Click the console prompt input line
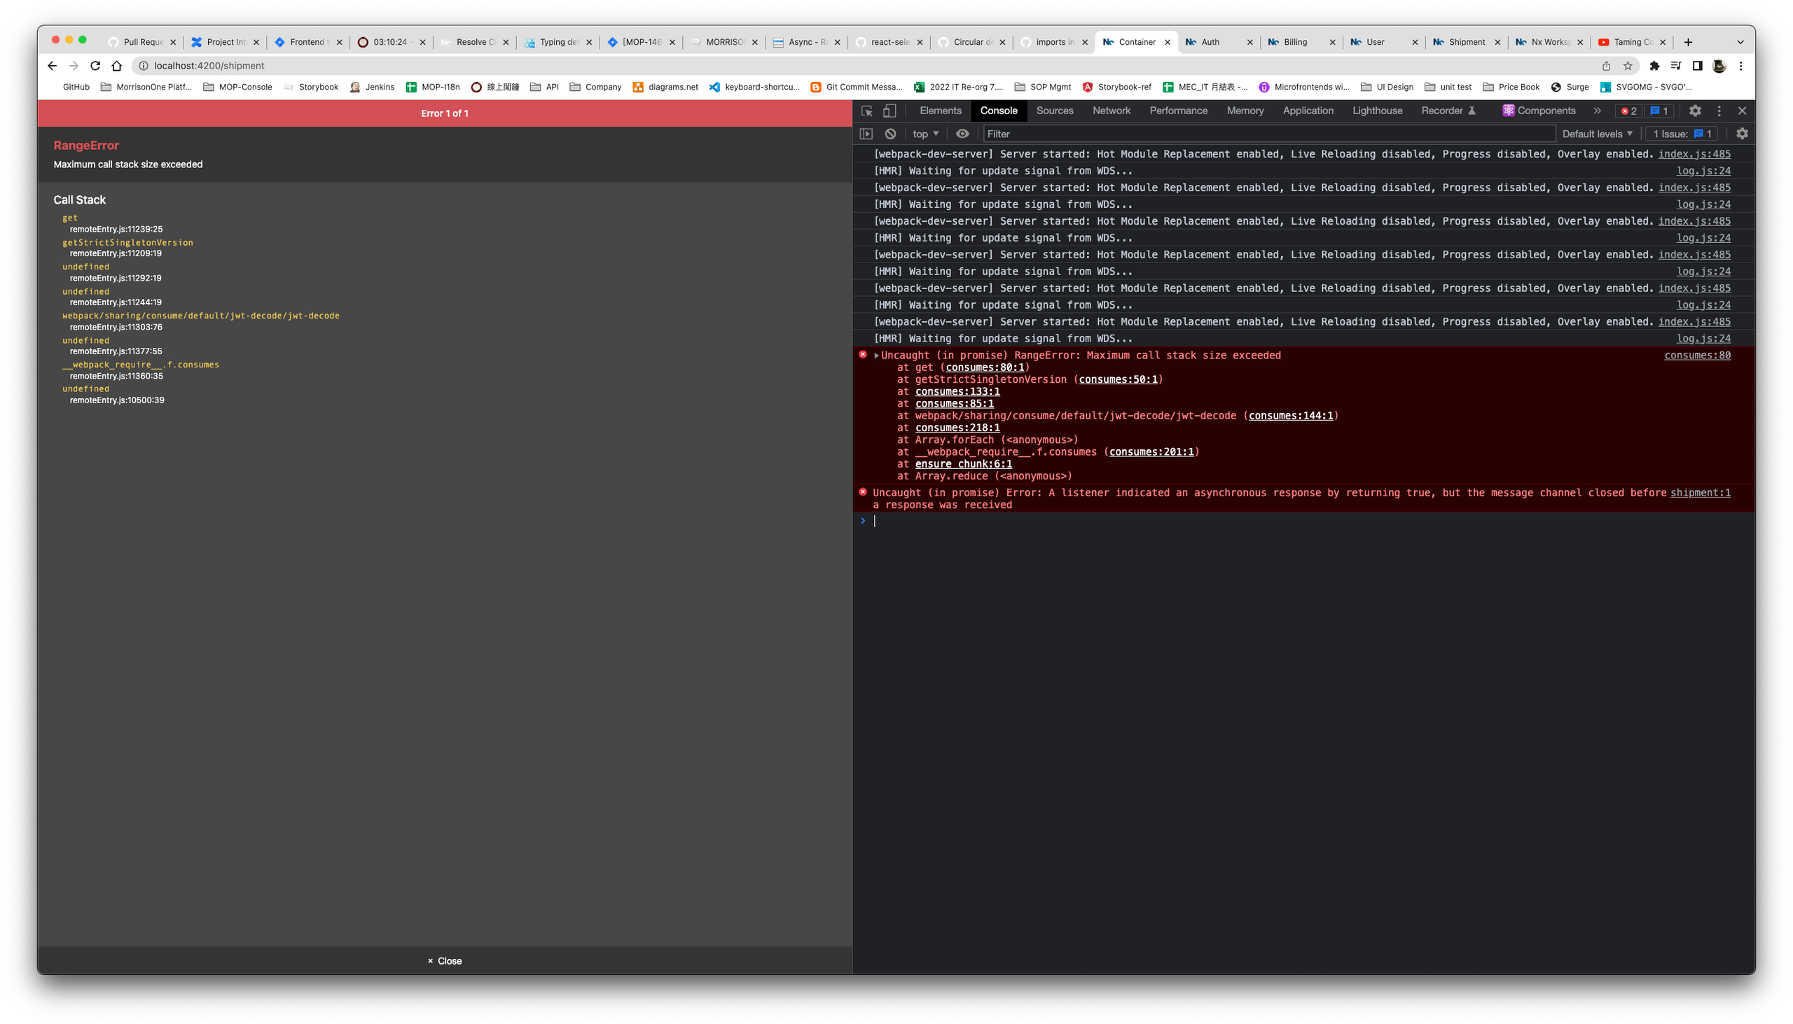1793x1024 pixels. tap(1302, 521)
